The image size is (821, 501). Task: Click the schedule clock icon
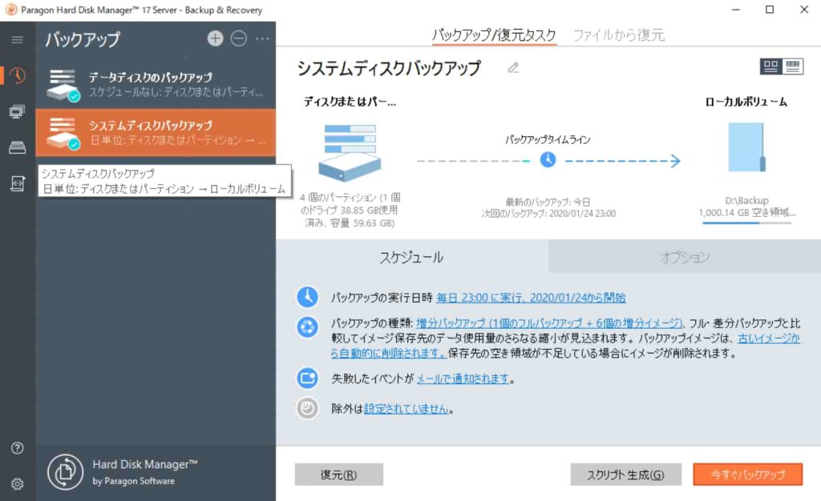coord(307,297)
